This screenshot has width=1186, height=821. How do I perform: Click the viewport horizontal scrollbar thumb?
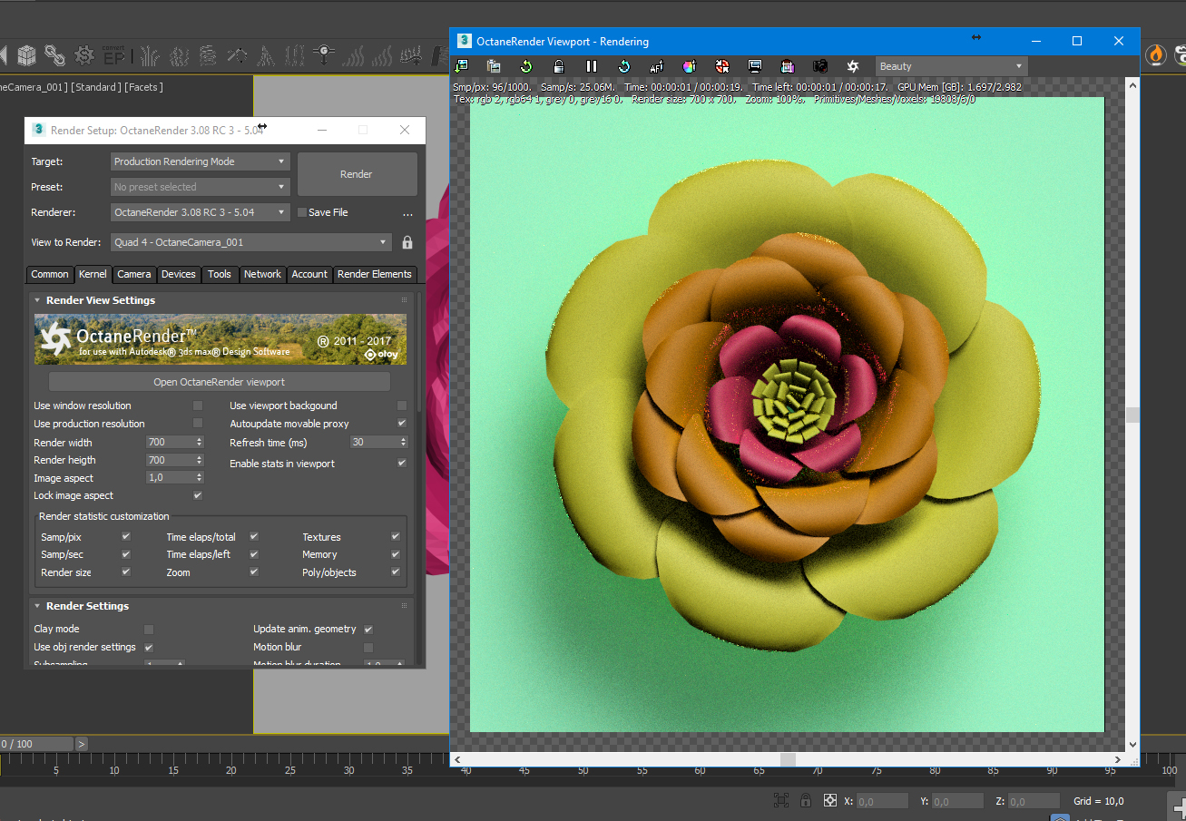click(788, 759)
